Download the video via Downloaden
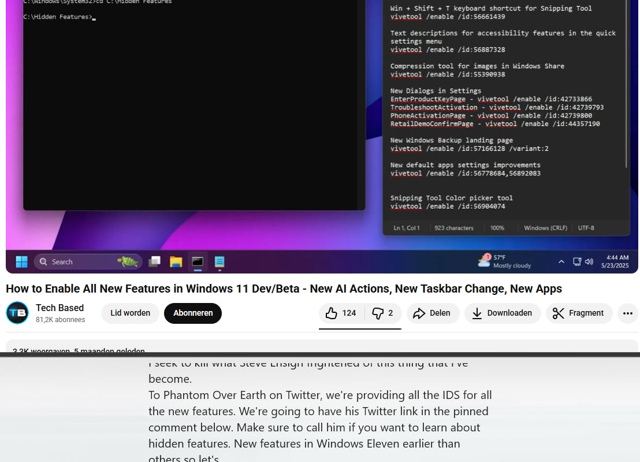Viewport: 640px width, 462px height. (503, 313)
